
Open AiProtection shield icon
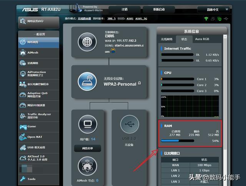pos(23,74)
